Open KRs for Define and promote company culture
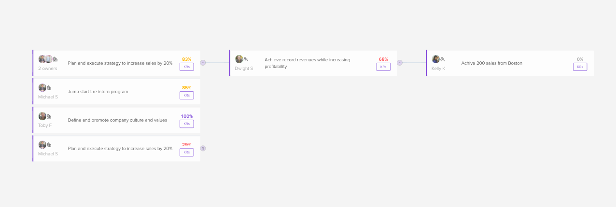The width and height of the screenshot is (616, 207). click(186, 124)
